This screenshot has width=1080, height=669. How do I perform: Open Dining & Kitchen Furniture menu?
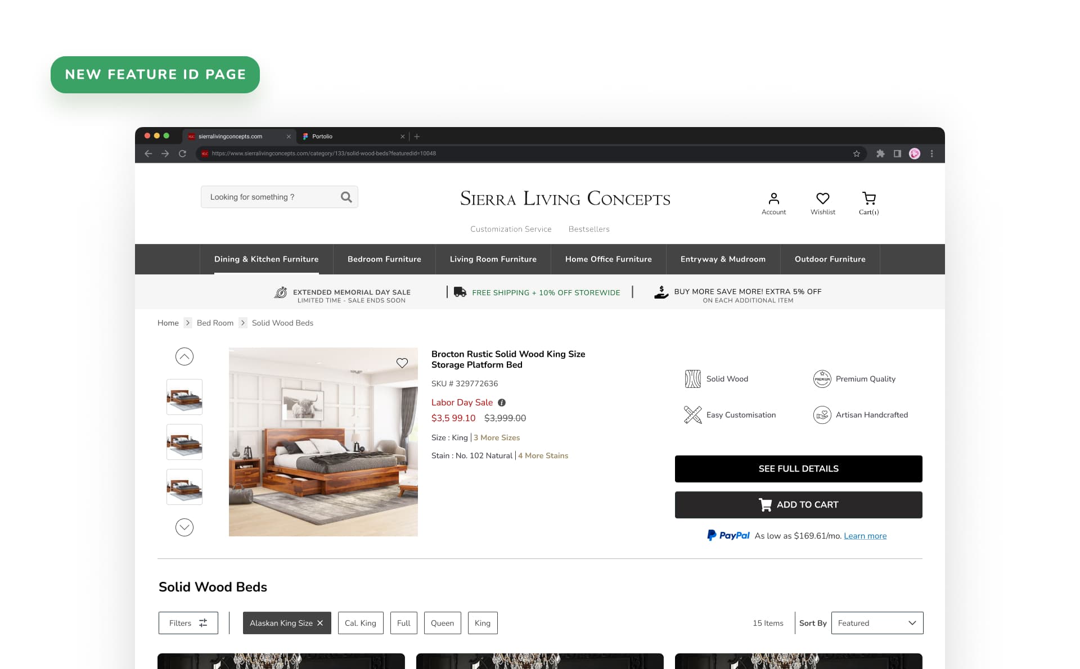[267, 259]
